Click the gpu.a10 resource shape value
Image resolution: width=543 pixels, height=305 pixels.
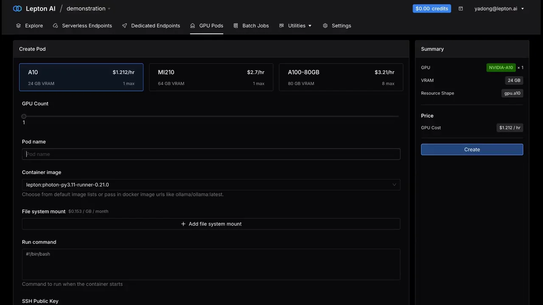tap(512, 93)
